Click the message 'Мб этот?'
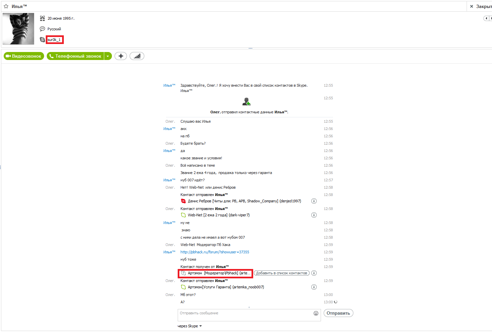492x332 pixels. 188,295
